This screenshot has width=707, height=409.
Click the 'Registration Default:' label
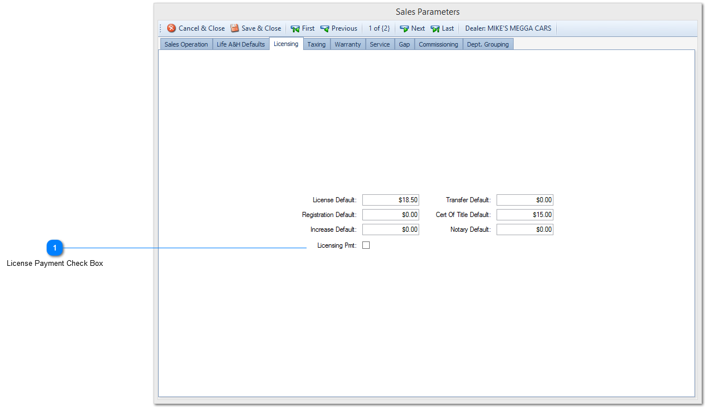[329, 215]
